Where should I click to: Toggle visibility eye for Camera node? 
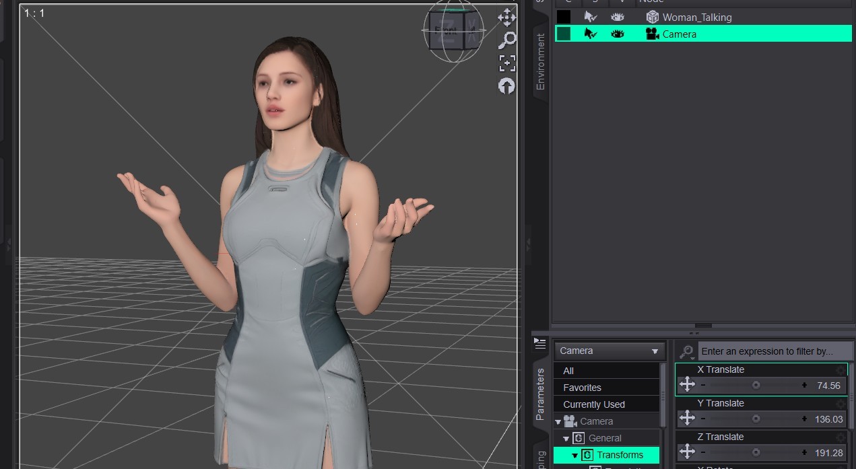click(x=618, y=34)
